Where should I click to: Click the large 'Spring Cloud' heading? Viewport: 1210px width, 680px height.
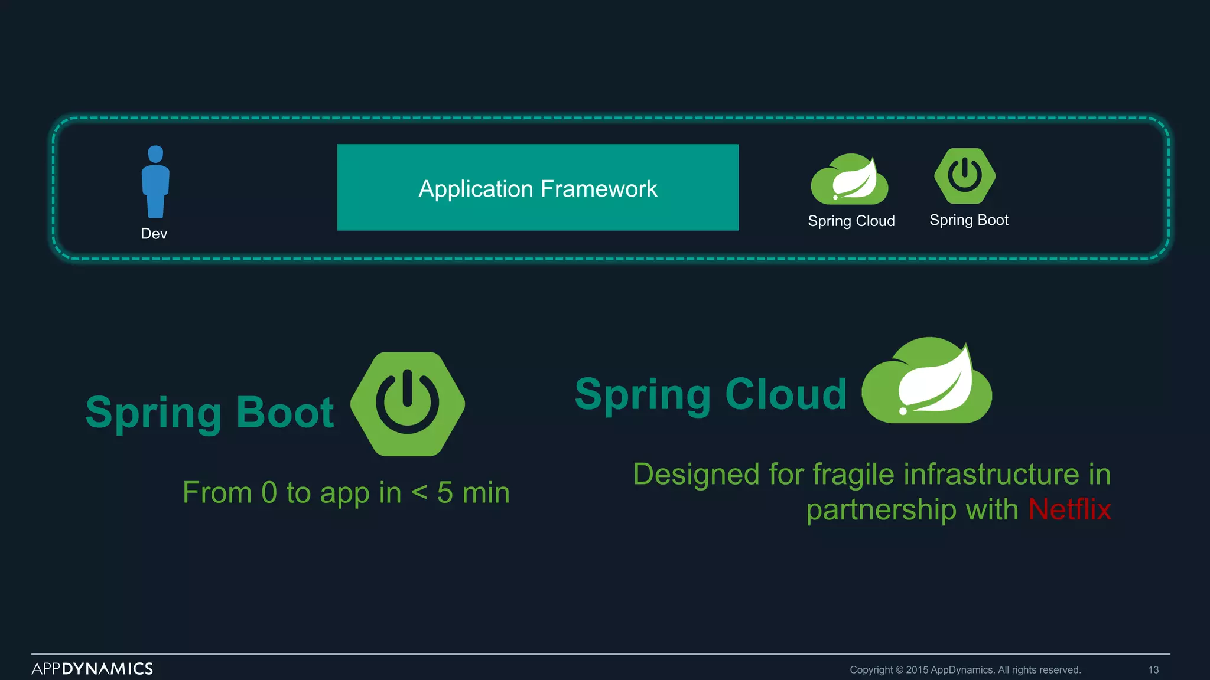click(x=711, y=395)
